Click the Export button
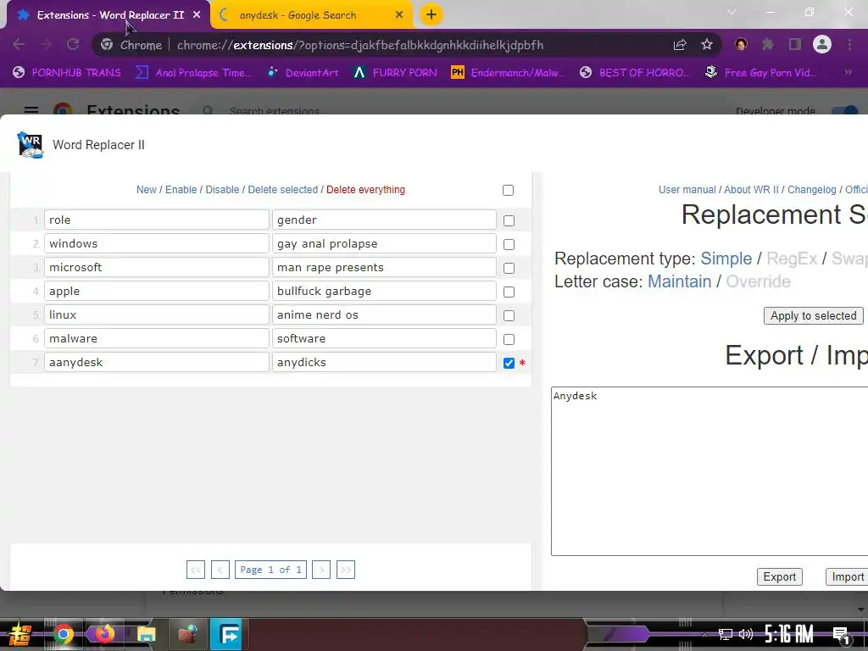The image size is (868, 651). click(780, 576)
